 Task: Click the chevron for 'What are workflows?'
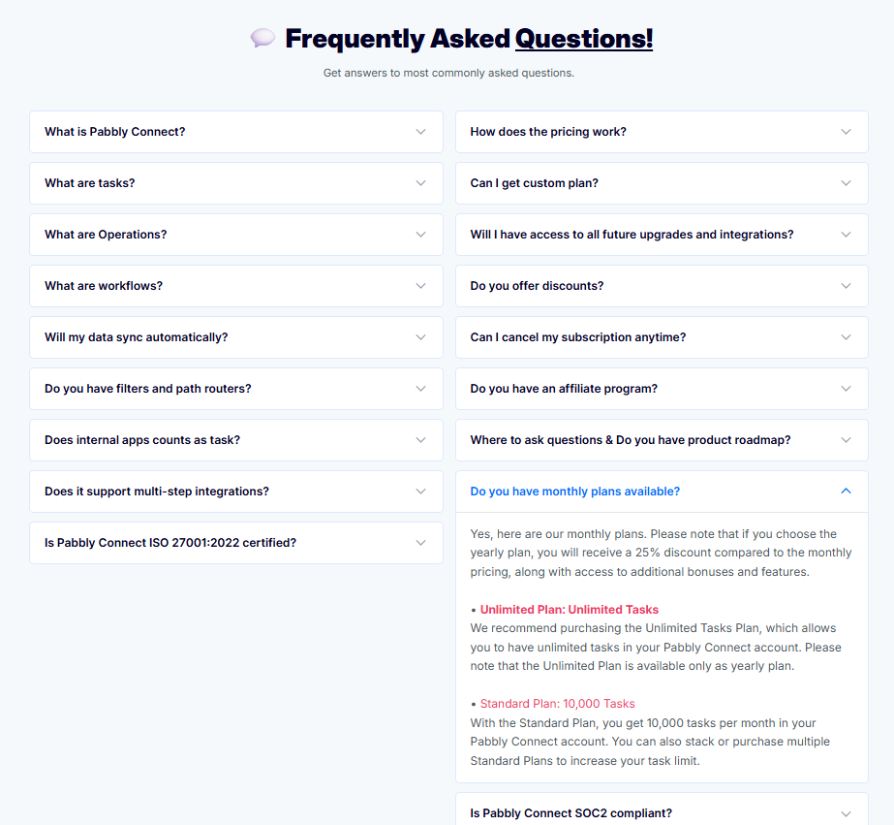pos(420,286)
